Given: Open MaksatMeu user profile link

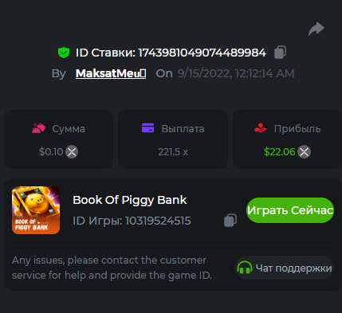Looking at the screenshot, I should tap(111, 73).
